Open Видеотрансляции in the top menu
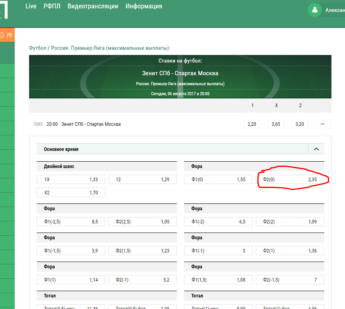 click(x=93, y=6)
